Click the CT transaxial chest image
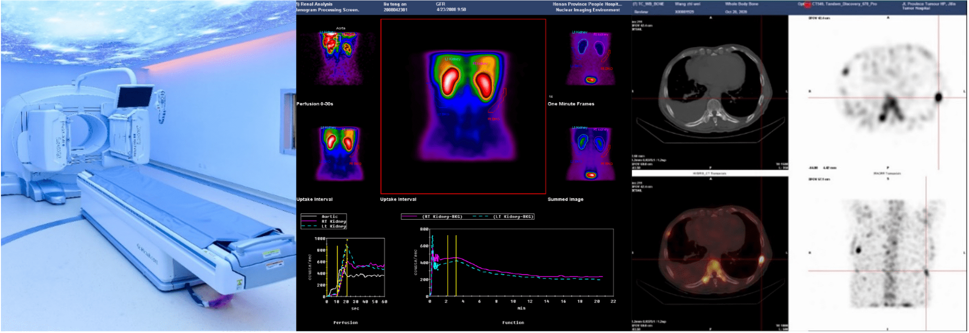The image size is (969, 333). (x=710, y=93)
